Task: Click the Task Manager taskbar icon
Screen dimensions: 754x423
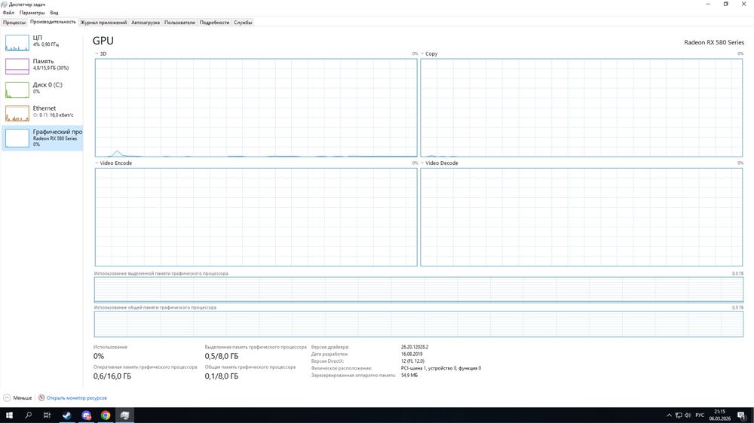Action: (124, 415)
